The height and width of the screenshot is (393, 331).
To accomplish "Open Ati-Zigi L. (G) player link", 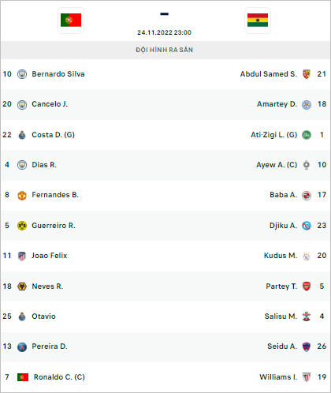I will pos(274,135).
